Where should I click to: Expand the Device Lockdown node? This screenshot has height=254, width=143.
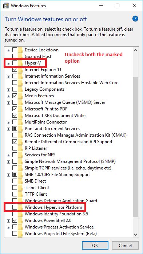[x=8, y=50]
